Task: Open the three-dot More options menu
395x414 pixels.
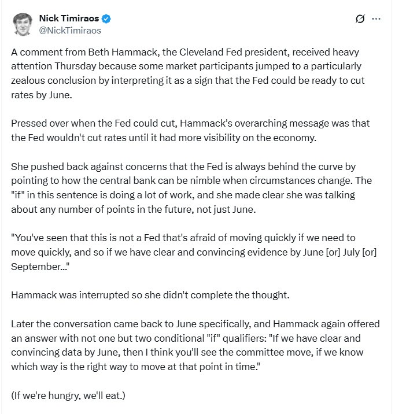Action: 376,19
